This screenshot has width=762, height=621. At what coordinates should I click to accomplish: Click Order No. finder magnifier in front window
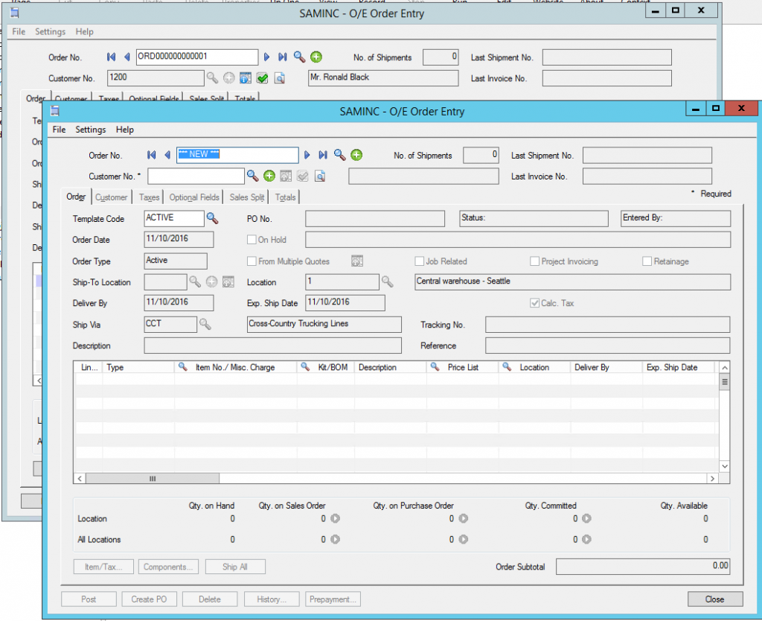(x=339, y=155)
